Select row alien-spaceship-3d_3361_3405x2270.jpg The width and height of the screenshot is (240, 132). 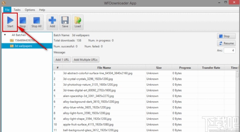pyautogui.click(x=144, y=96)
